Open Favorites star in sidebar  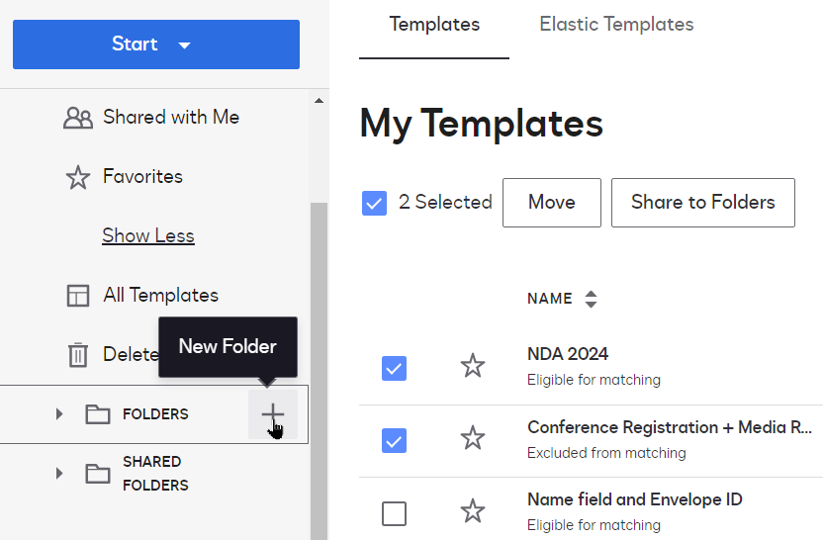77,177
